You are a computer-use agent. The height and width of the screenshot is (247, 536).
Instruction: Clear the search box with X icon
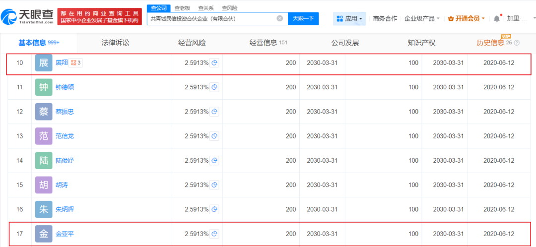279,18
